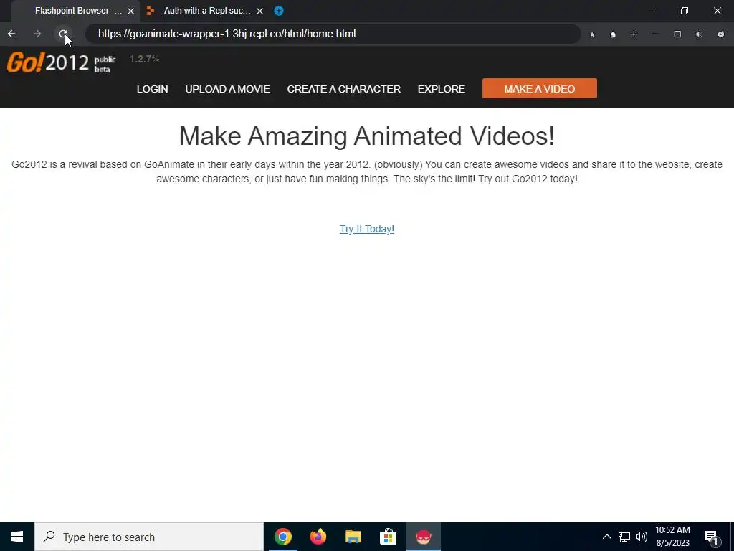Go to the browser home icon
This screenshot has height=551, width=734.
coord(613,34)
